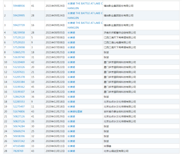View record 53199362 details
182x154 pixels.
pyautogui.click(x=19, y=87)
